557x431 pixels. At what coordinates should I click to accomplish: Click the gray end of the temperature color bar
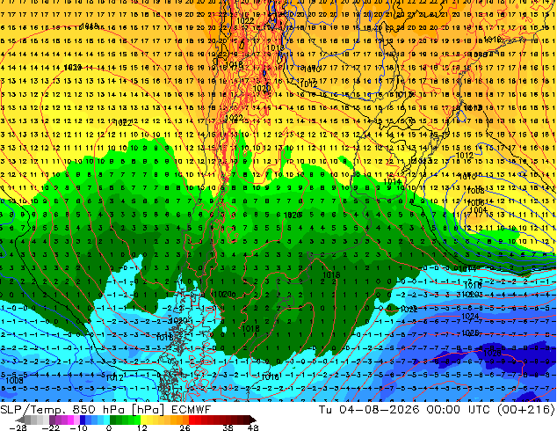click(x=20, y=420)
